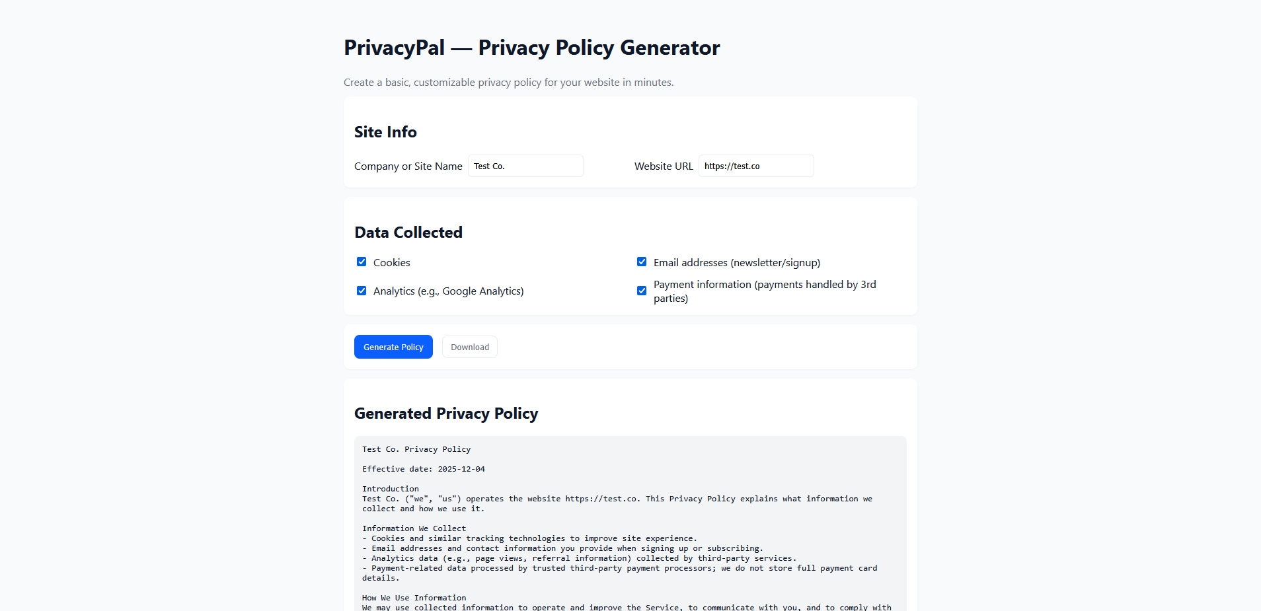Click the Site Info section heading

click(385, 132)
